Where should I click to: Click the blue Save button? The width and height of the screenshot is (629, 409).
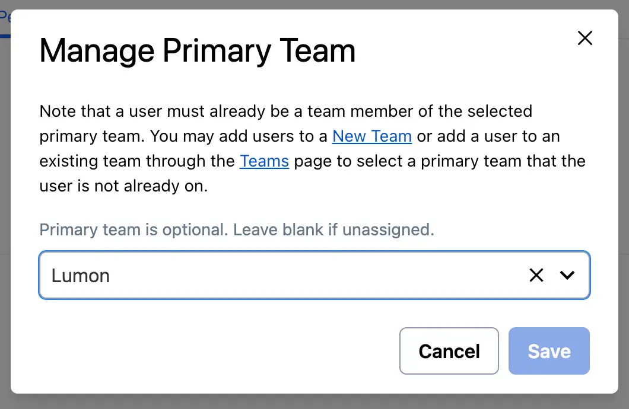[x=549, y=351]
